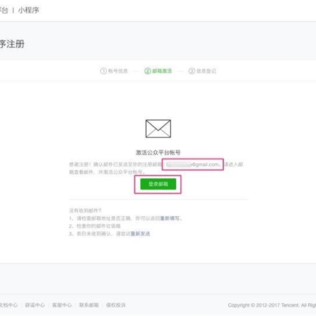Select the 邮箱激活 step label
The height and width of the screenshot is (316, 316).
coord(162,71)
